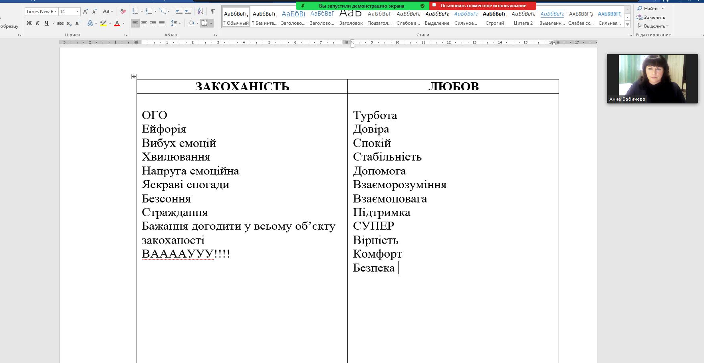Apply the 'Слабое в...' style
704x363 pixels.
coord(409,17)
